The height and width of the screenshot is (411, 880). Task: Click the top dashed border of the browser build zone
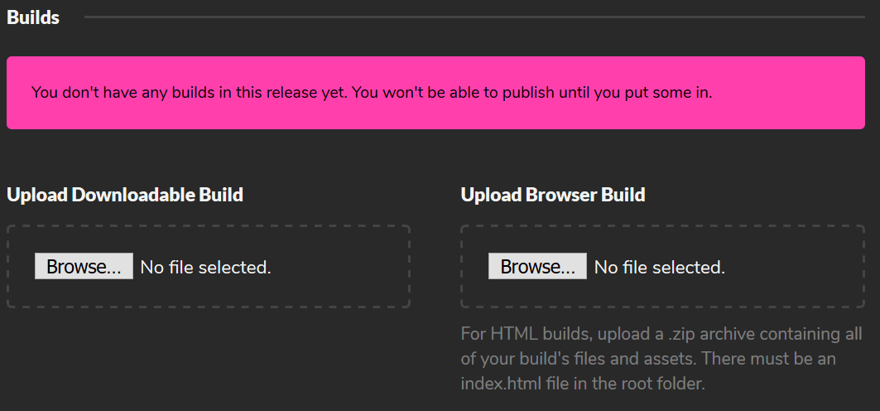(662, 226)
